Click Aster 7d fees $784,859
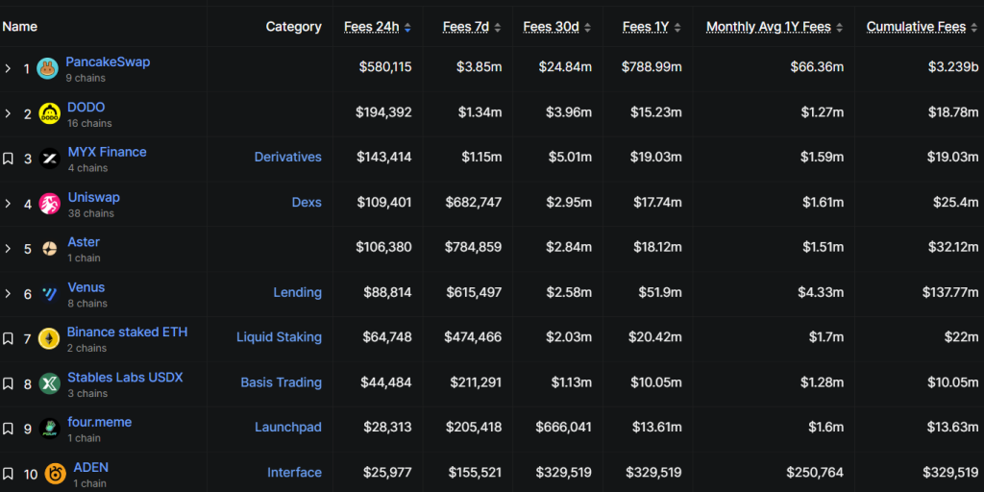984x492 pixels. point(474,247)
